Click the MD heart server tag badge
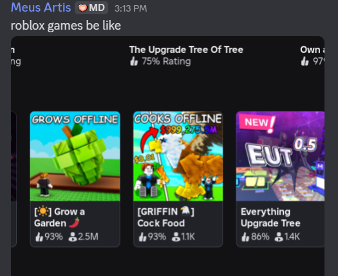This screenshot has width=338, height=276. (x=91, y=8)
